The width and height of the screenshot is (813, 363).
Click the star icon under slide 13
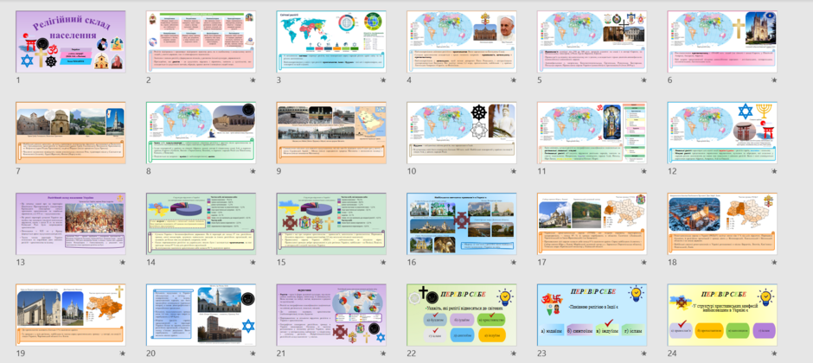[x=122, y=263]
